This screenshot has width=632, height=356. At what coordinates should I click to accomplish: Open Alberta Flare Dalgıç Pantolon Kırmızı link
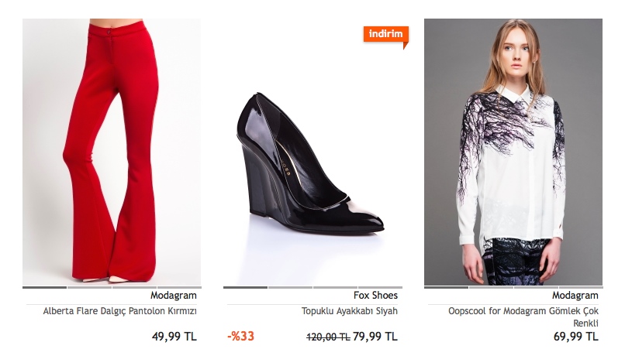[x=119, y=311]
